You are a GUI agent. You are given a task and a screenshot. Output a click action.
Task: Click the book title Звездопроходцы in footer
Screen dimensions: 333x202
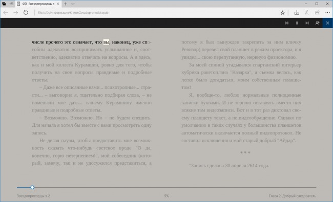coord(33,196)
